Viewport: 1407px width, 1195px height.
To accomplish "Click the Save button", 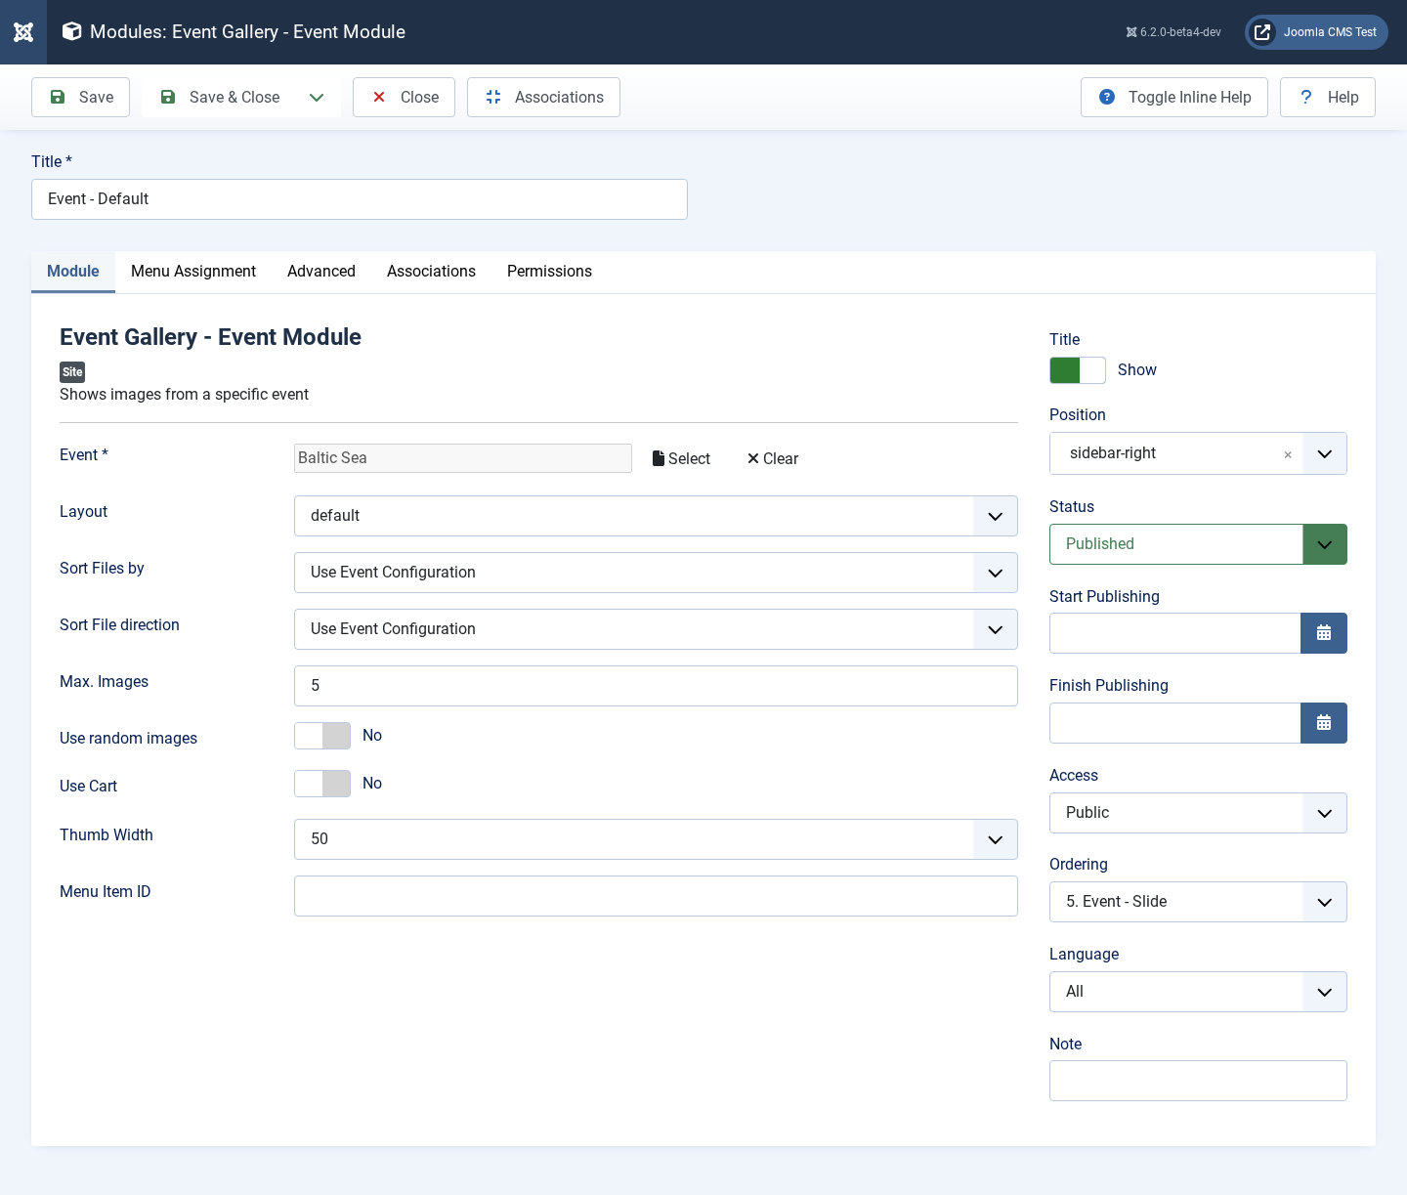I will pyautogui.click(x=81, y=97).
